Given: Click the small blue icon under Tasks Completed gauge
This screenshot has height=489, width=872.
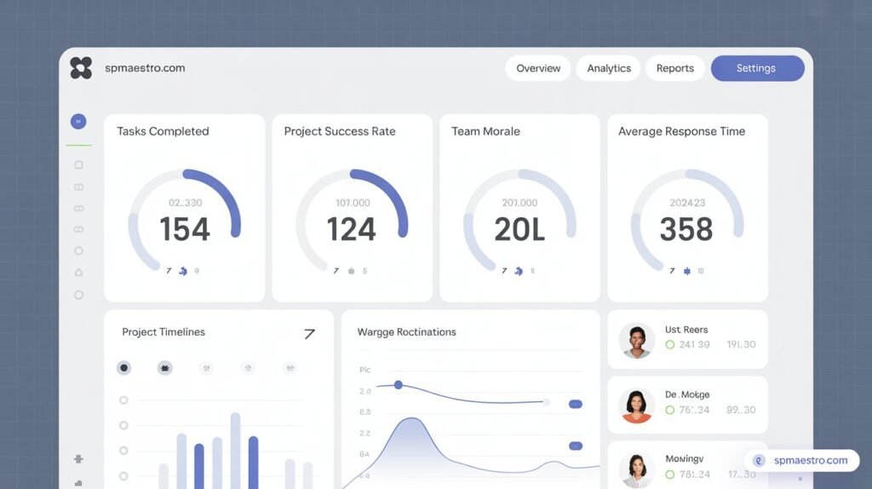Looking at the screenshot, I should click(182, 271).
